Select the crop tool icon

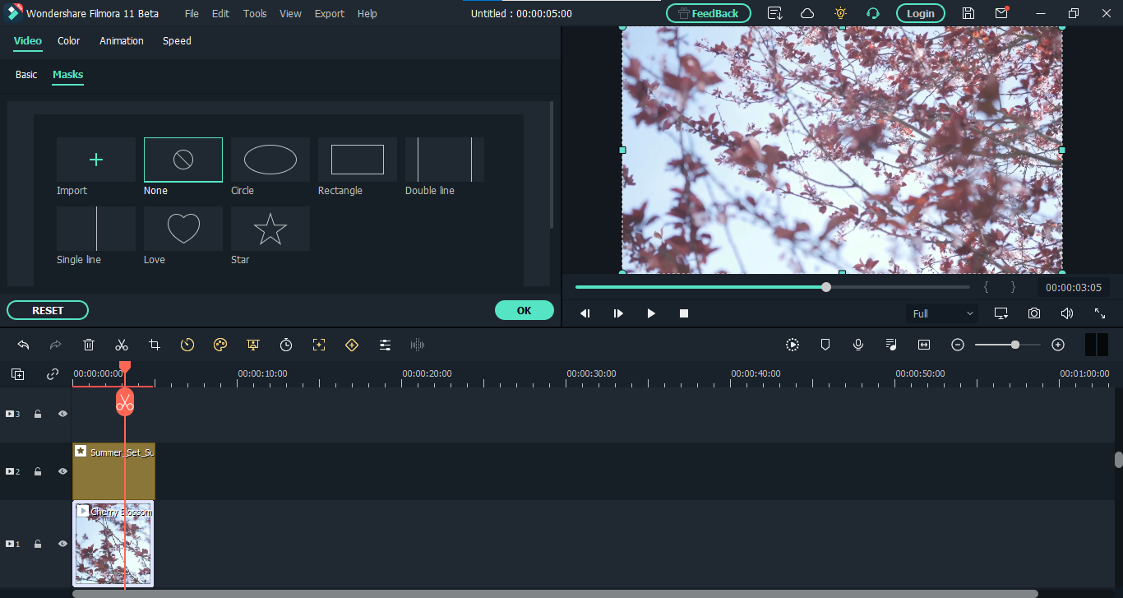click(155, 345)
